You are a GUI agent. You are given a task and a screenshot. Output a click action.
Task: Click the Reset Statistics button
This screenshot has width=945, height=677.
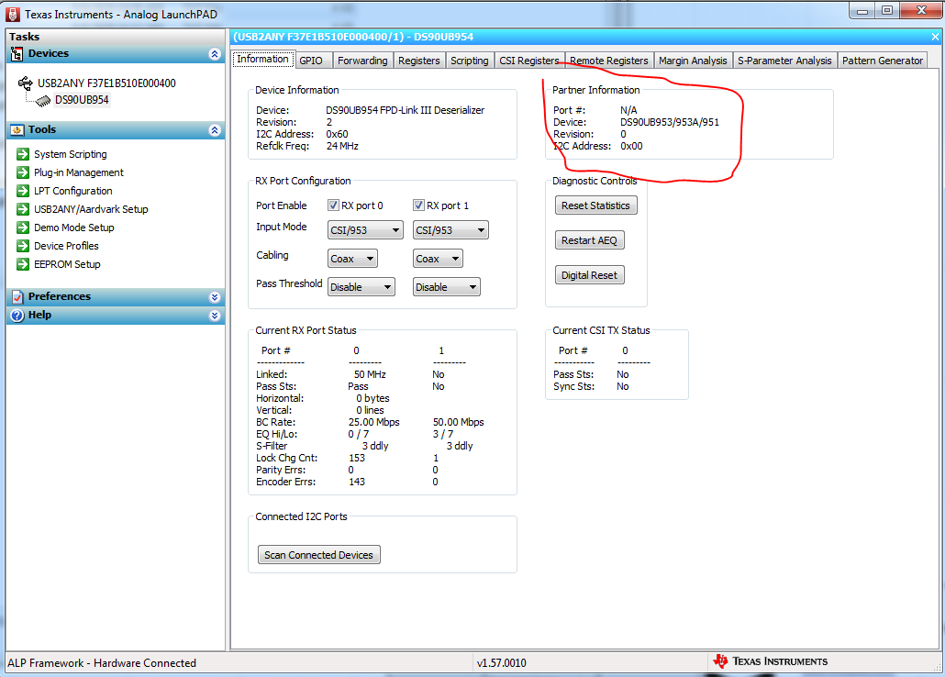pos(595,205)
